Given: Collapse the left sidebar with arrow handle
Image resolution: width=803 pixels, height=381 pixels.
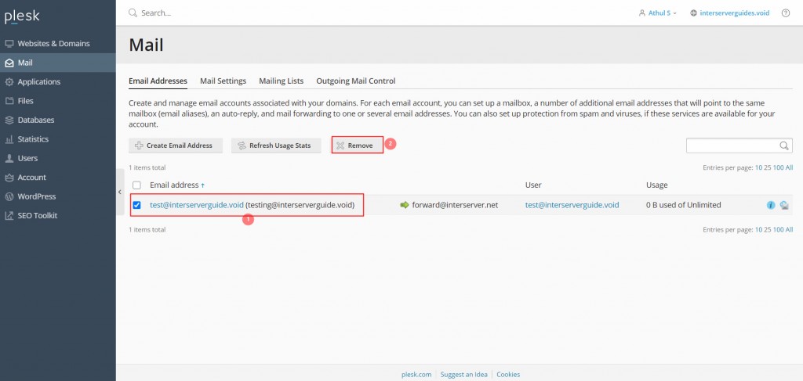Looking at the screenshot, I should click(x=120, y=192).
